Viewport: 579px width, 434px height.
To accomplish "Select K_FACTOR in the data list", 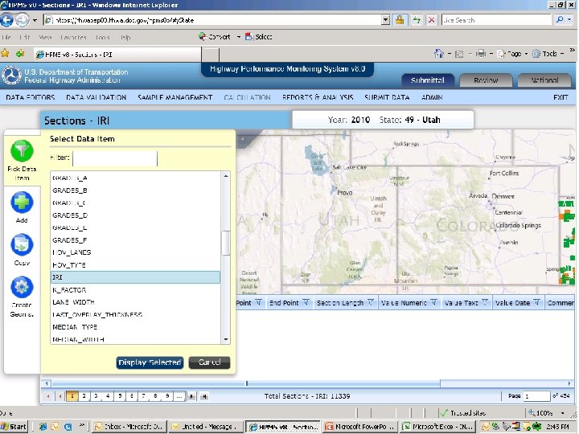I will 135,290.
